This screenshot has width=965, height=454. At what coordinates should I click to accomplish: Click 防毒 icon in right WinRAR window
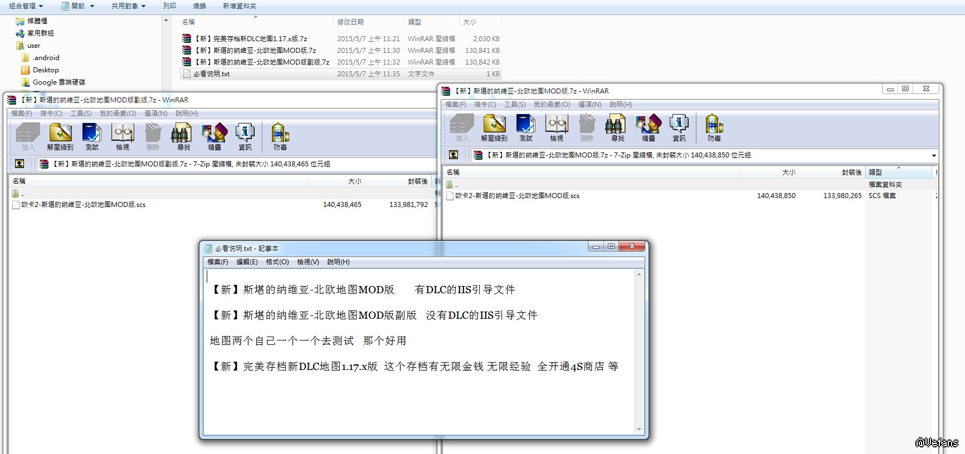click(714, 128)
